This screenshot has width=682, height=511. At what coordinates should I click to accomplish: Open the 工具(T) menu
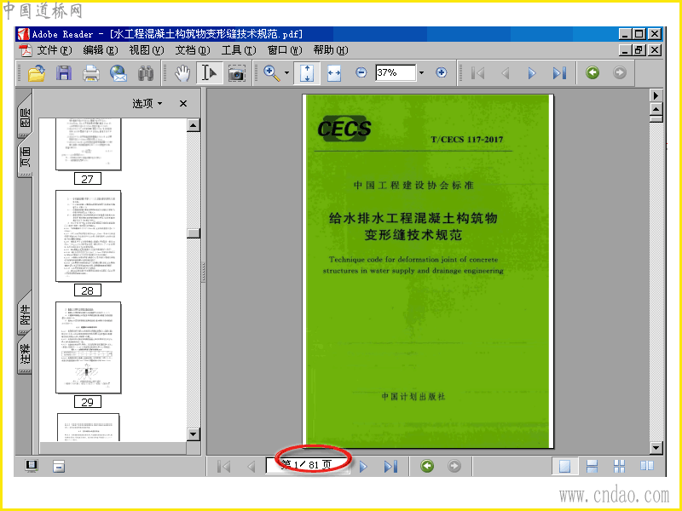[239, 50]
